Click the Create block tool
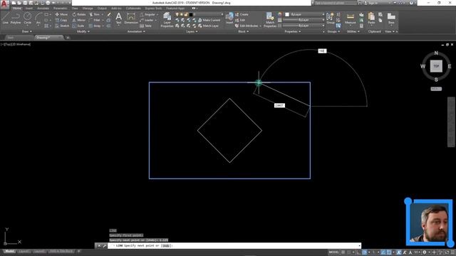The width and height of the screenshot is (456, 256). tap(242, 14)
